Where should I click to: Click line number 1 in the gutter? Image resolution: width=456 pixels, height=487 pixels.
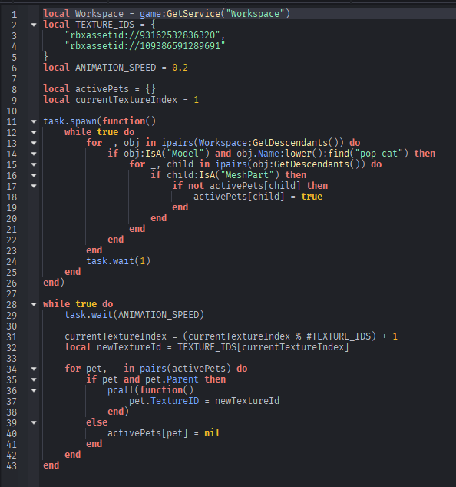15,14
